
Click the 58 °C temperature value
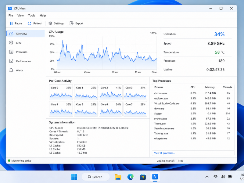coord(220,52)
